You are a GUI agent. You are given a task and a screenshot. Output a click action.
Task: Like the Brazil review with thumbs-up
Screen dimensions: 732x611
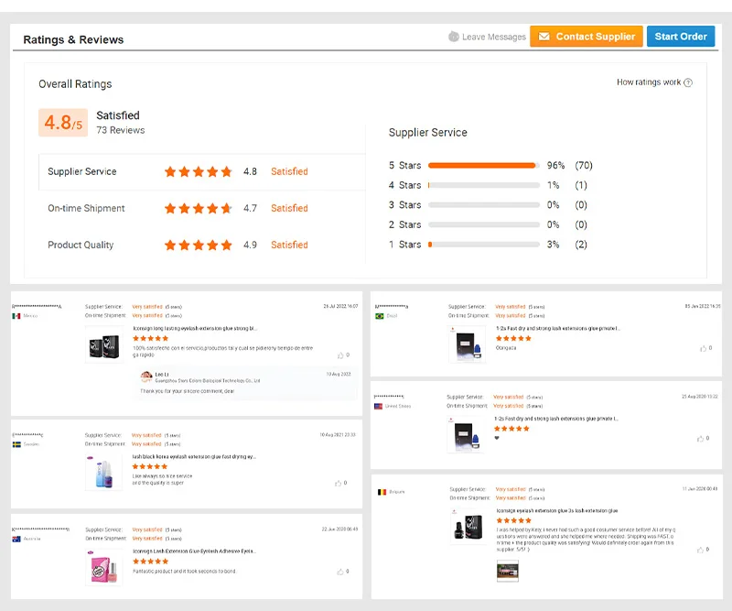point(702,348)
